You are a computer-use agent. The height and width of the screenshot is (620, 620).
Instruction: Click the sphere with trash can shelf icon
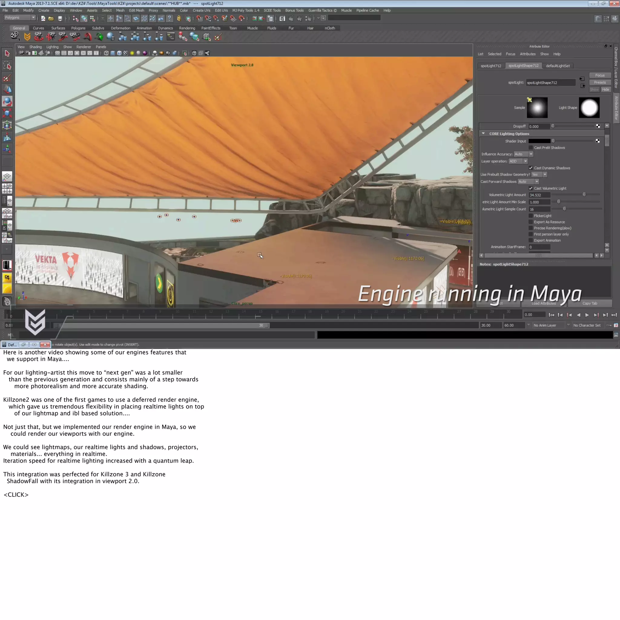coord(111,37)
